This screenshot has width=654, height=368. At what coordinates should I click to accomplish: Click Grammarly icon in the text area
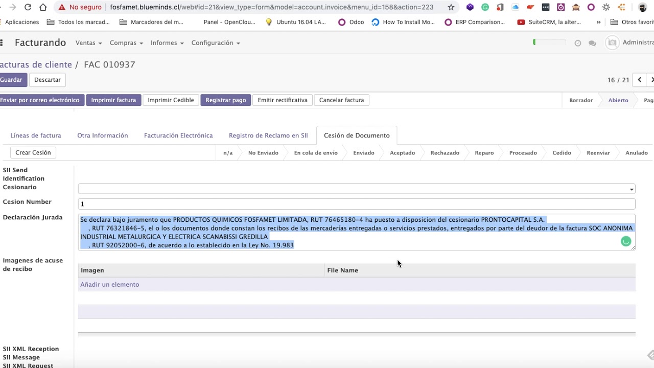[626, 241]
